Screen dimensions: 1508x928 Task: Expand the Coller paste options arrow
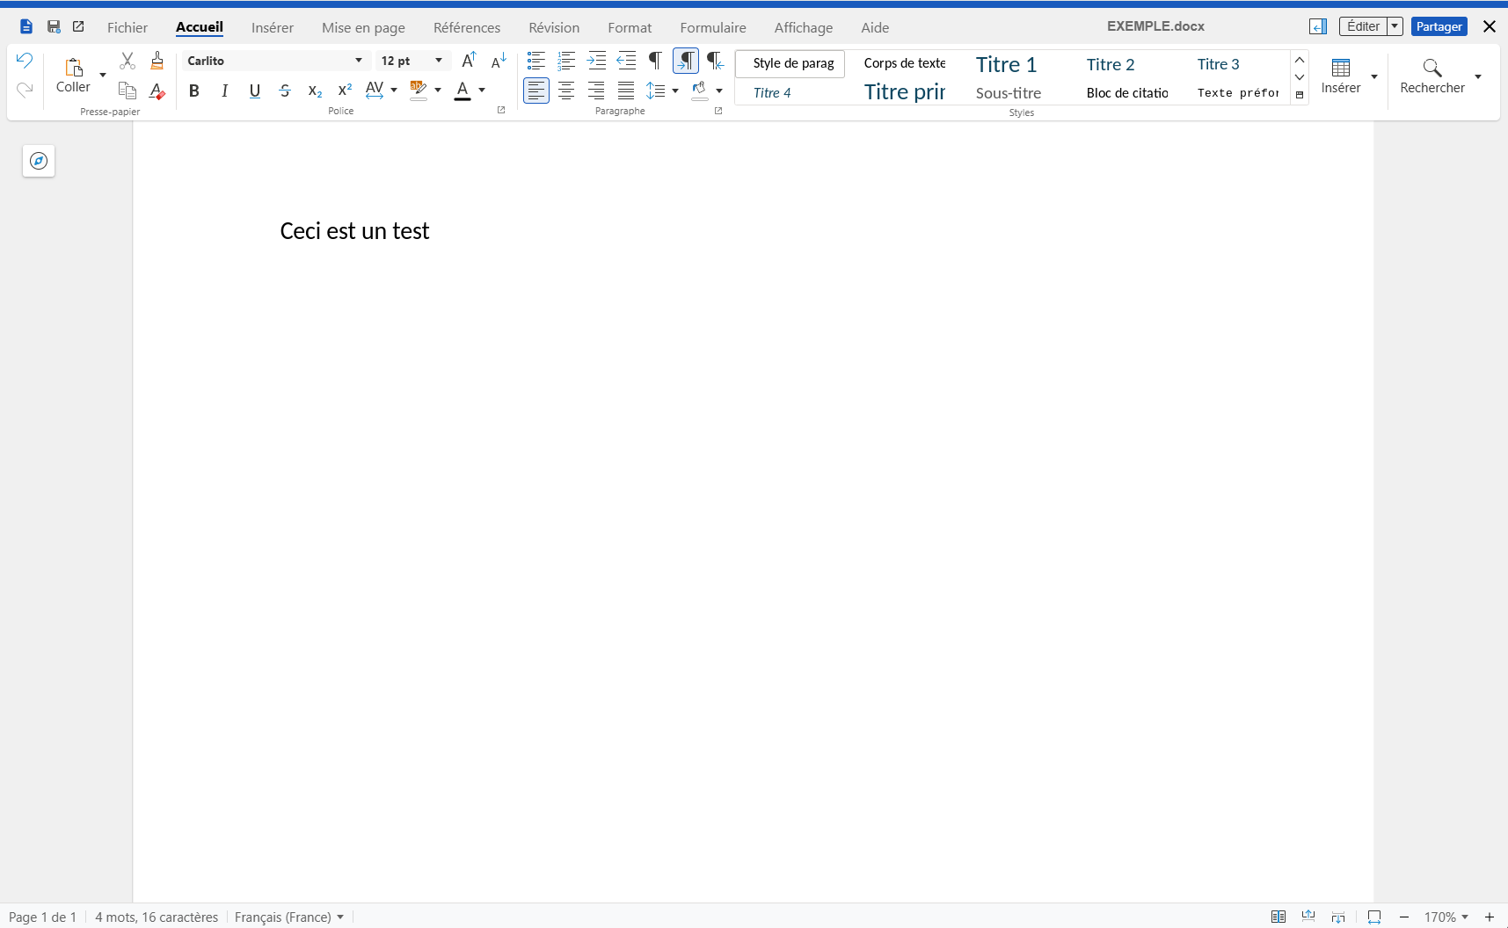click(x=103, y=75)
